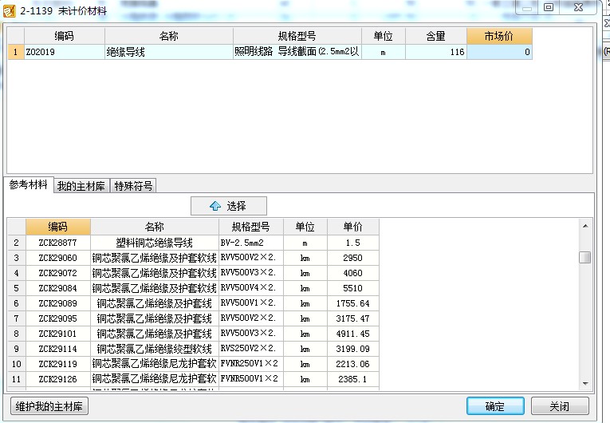The height and width of the screenshot is (423, 610).
Task: Click the 2-1139 window title icon
Action: point(9,10)
